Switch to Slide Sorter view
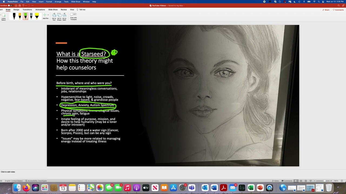The image size is (346, 194). [x=301, y=181]
